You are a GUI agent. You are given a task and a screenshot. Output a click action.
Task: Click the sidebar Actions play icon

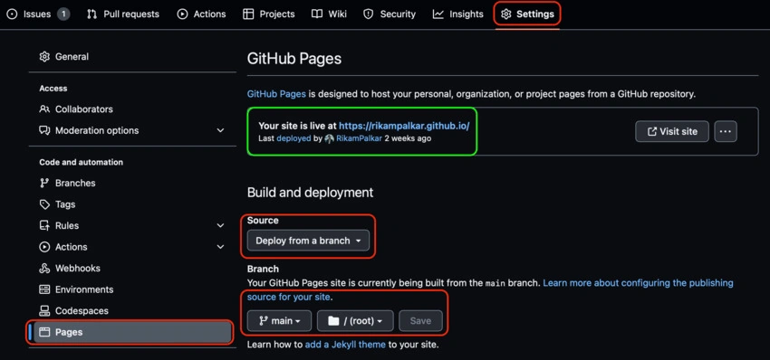44,247
